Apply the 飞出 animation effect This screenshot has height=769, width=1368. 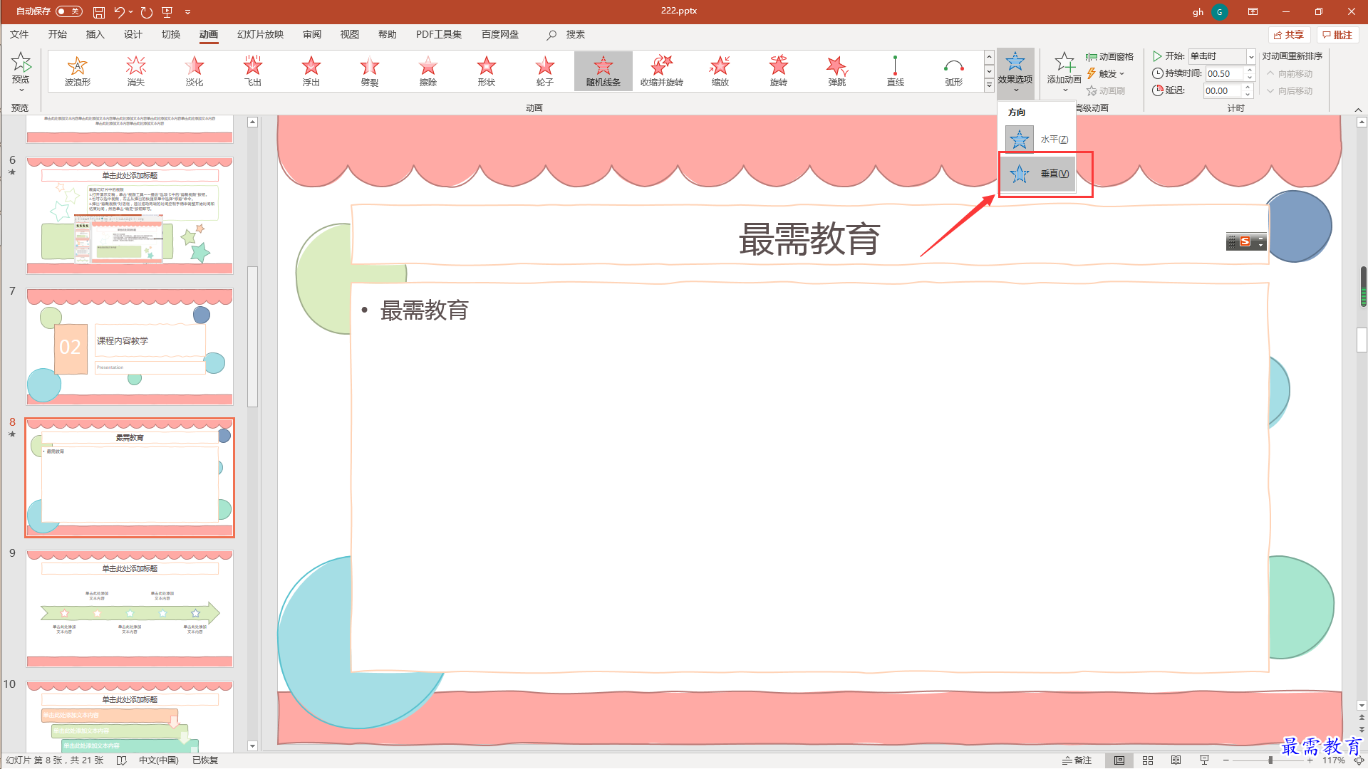point(253,71)
